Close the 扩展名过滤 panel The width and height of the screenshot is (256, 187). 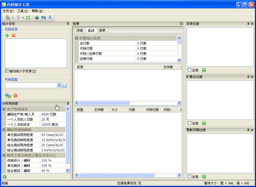pyautogui.click(x=252, y=77)
